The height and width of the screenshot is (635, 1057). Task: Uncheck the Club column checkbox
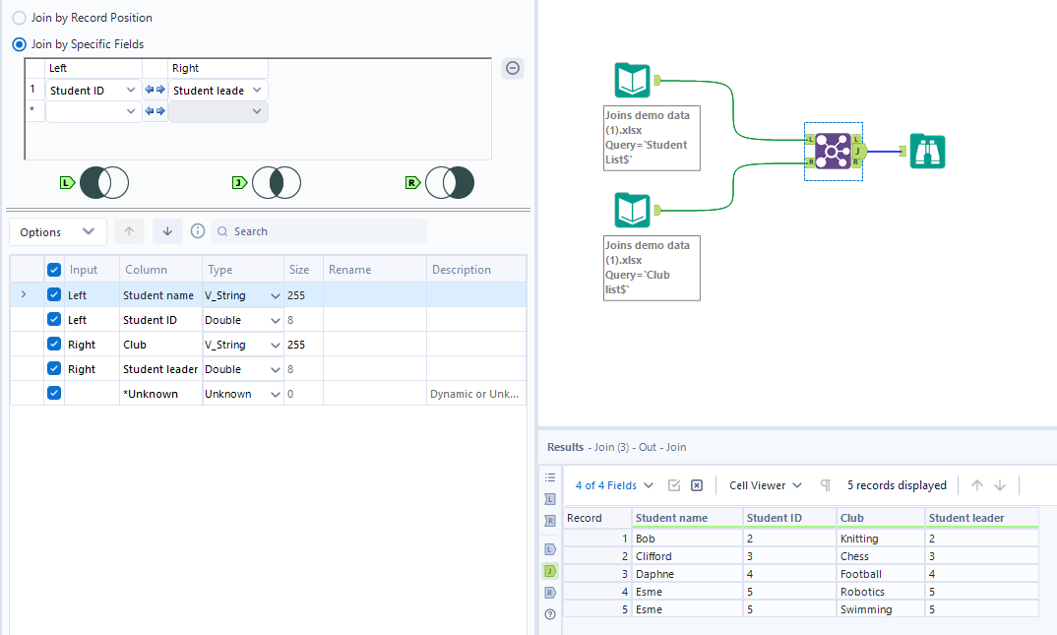tap(54, 345)
